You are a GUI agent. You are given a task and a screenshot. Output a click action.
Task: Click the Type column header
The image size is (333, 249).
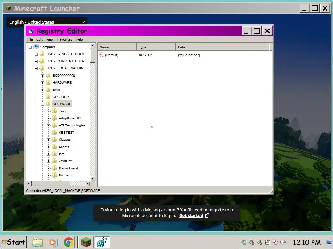tap(156, 47)
